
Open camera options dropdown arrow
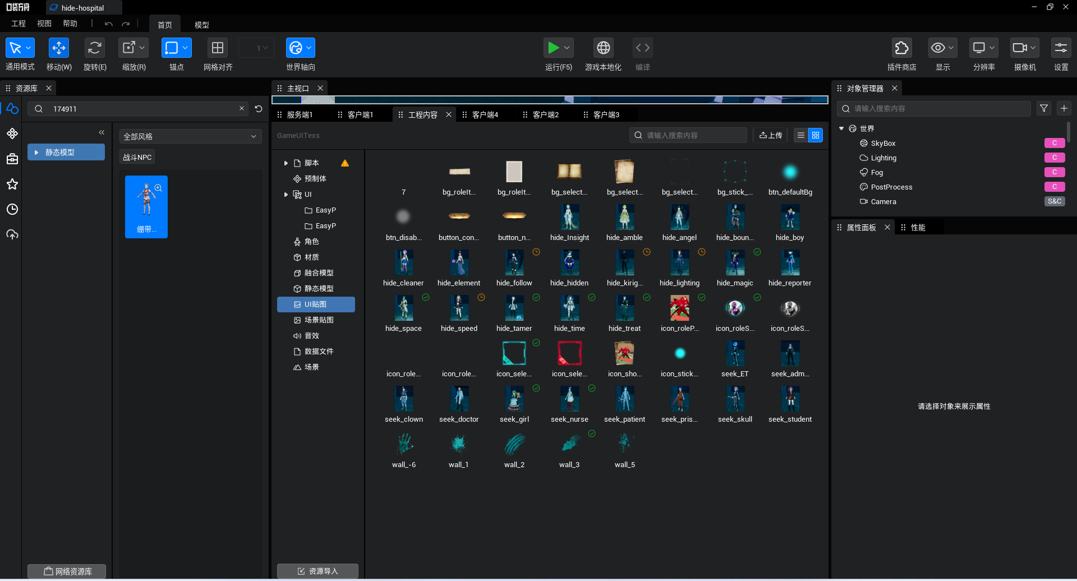click(x=1033, y=48)
